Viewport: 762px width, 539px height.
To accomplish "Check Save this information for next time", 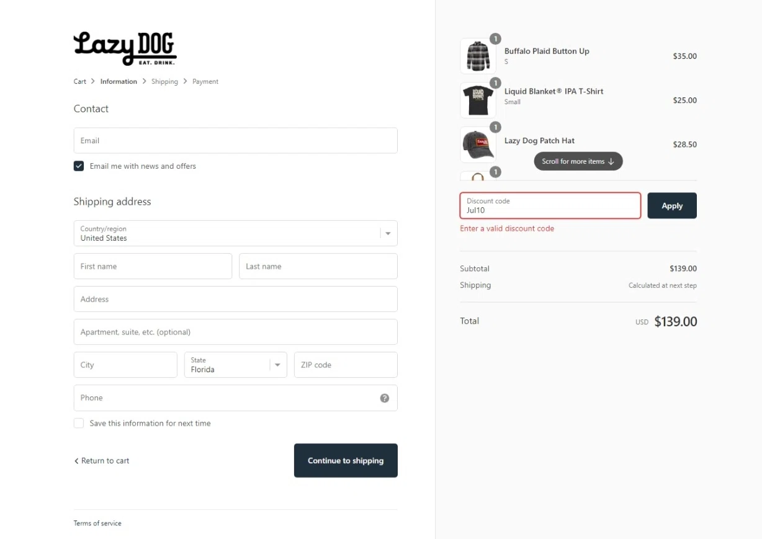I will point(79,423).
